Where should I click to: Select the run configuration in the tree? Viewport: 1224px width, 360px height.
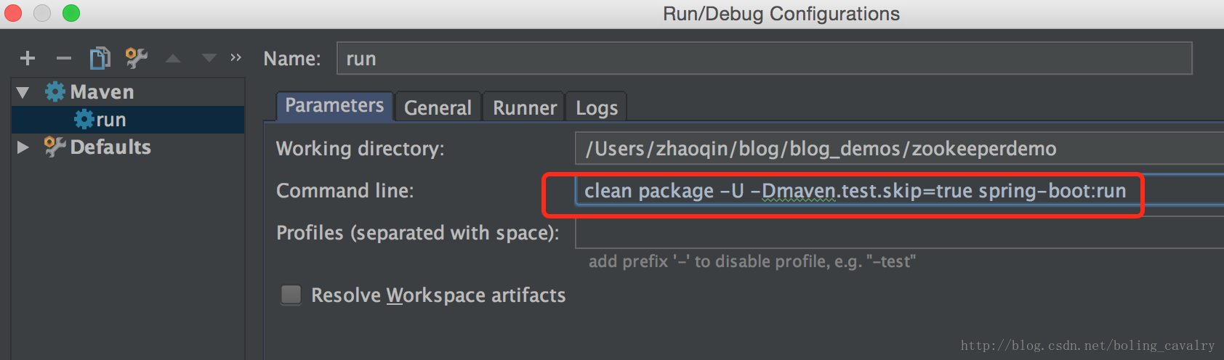coord(110,120)
